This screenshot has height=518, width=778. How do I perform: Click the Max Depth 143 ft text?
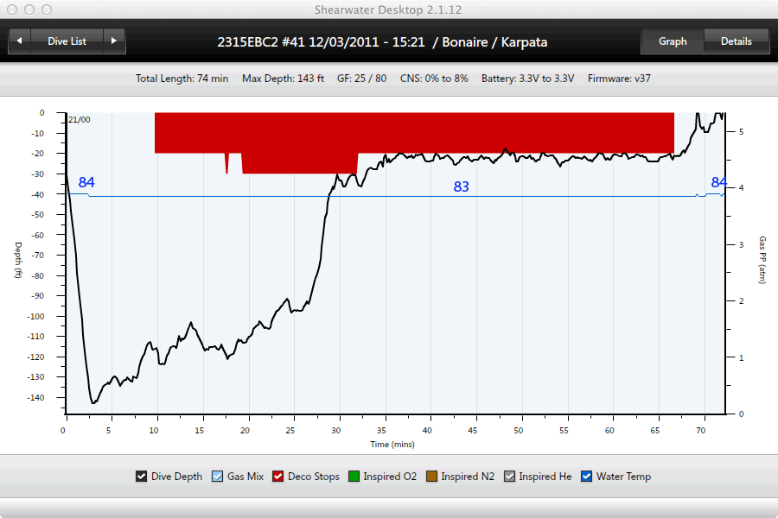(283, 79)
